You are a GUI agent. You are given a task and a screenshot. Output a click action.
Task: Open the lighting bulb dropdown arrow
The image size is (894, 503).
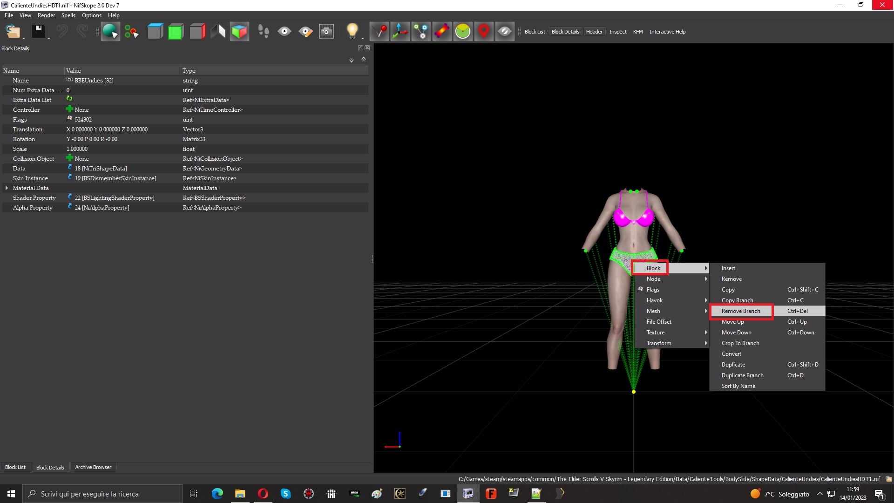point(362,38)
